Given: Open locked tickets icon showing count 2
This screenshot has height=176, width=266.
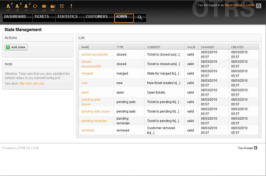Looking at the screenshot, I should click(26, 6).
